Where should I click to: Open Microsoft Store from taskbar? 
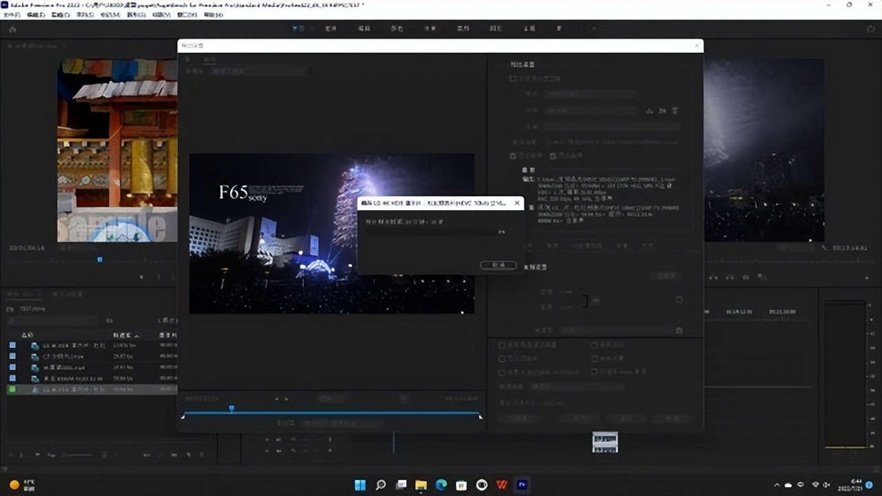pyautogui.click(x=462, y=485)
